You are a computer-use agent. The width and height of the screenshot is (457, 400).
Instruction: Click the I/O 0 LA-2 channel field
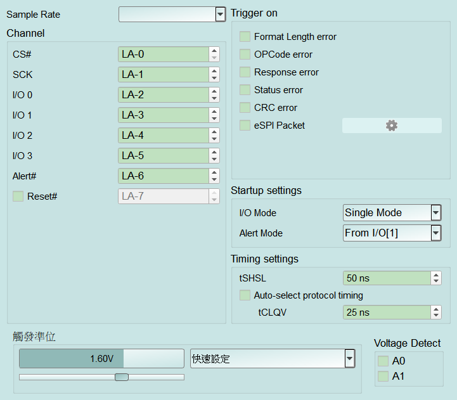click(x=164, y=94)
